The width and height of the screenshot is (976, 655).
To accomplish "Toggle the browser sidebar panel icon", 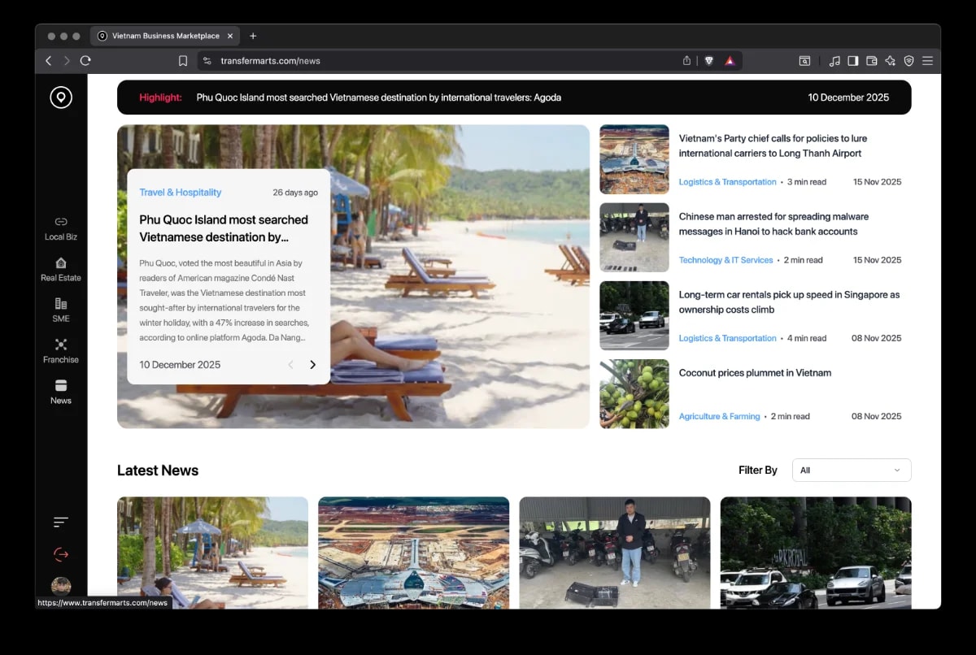I will [852, 60].
